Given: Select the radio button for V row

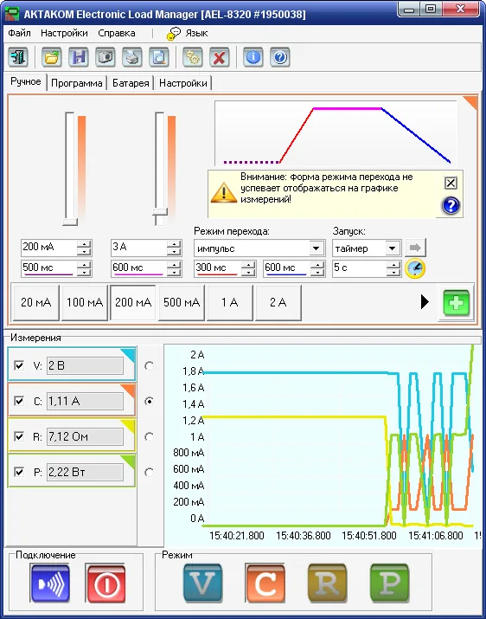Looking at the screenshot, I should tap(149, 366).
